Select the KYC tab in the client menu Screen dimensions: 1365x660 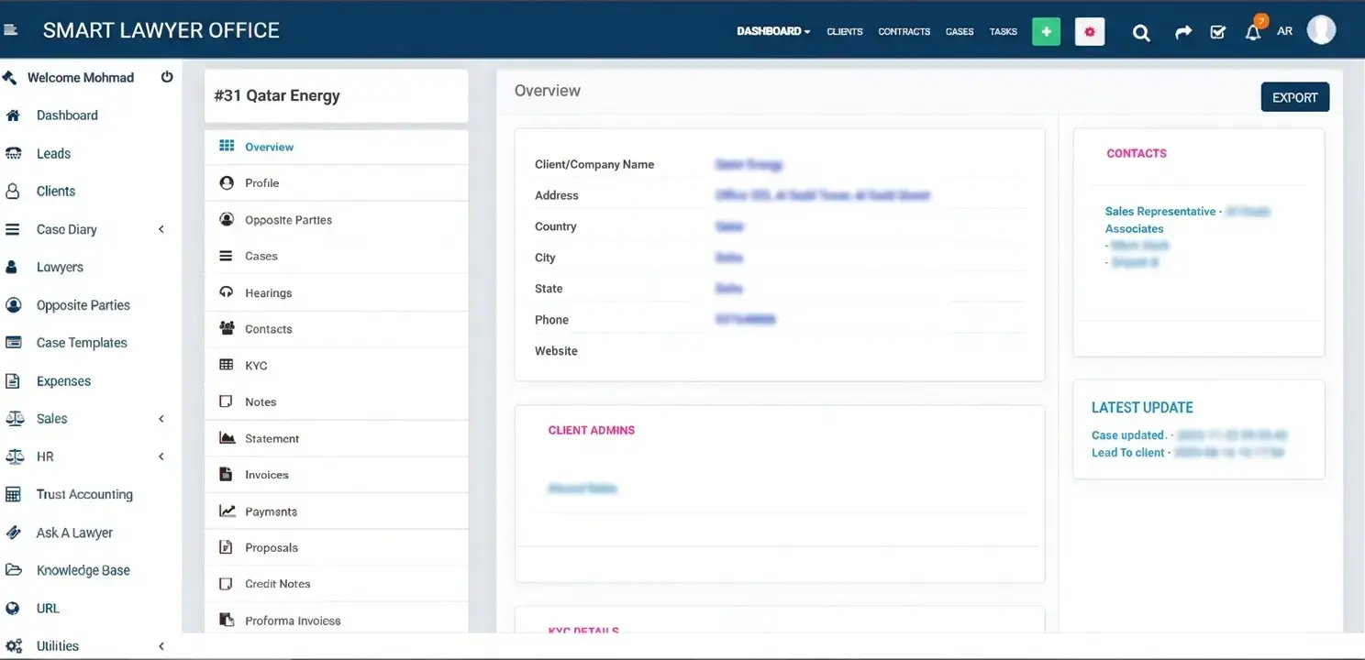[257, 365]
